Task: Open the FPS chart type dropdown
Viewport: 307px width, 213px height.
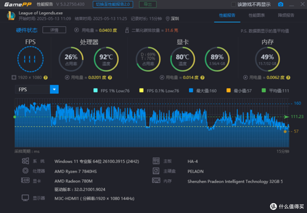Action: click(x=54, y=89)
